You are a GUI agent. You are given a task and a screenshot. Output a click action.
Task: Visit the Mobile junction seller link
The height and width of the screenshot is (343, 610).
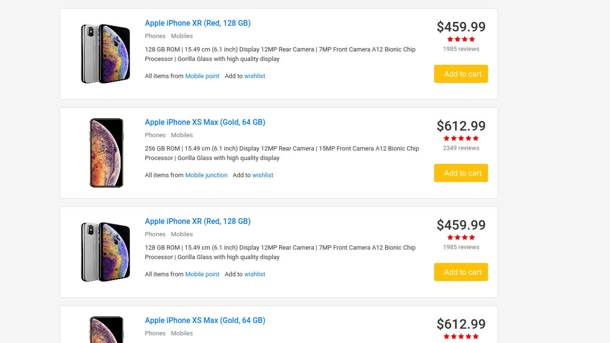coord(206,175)
